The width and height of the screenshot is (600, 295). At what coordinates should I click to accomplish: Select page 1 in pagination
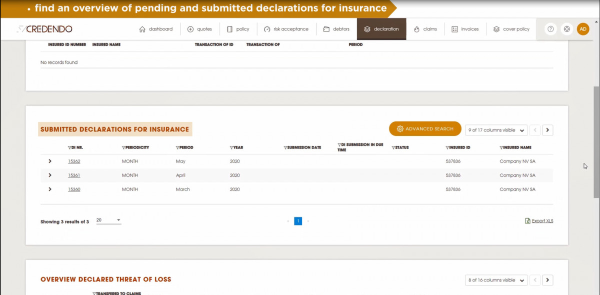click(x=298, y=221)
